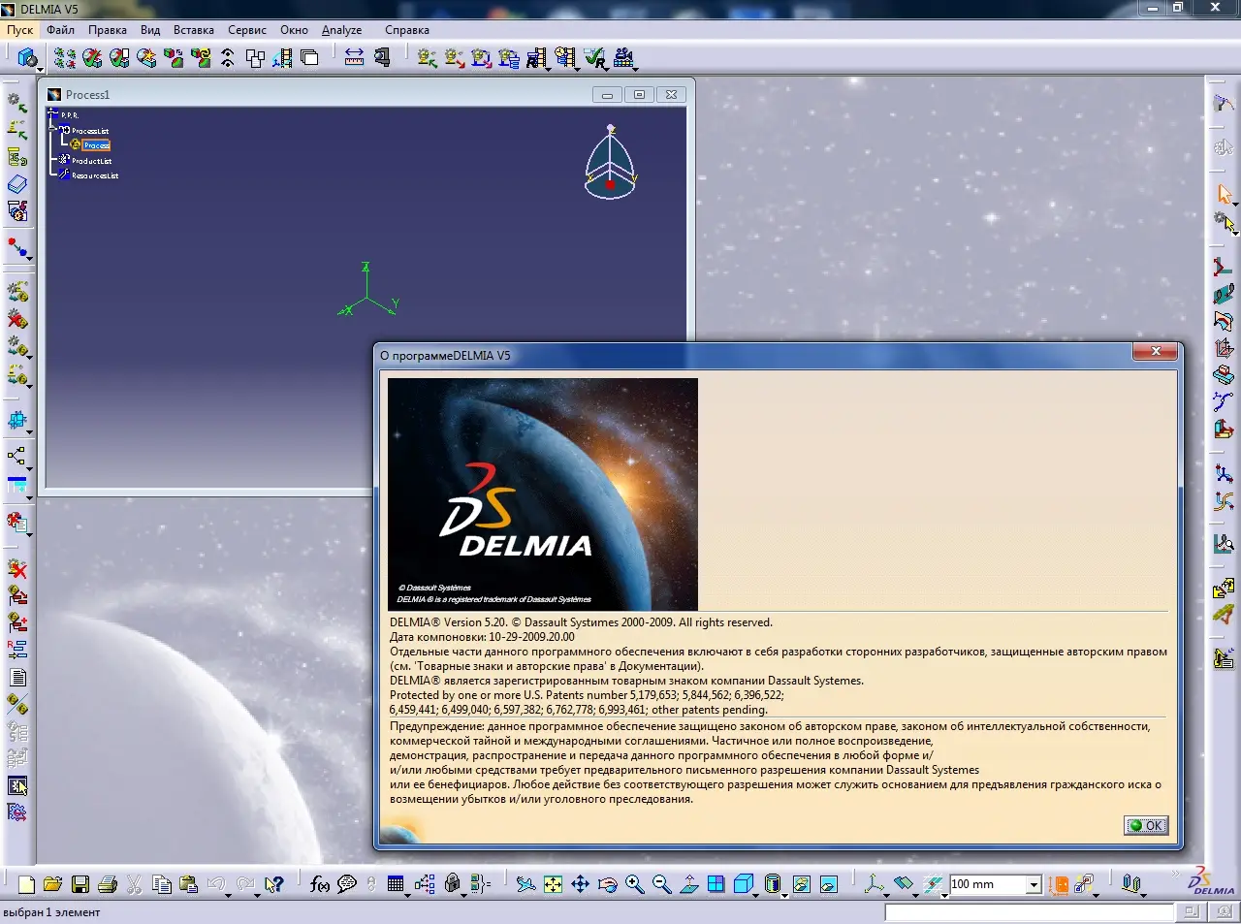This screenshot has width=1241, height=924.
Task: Open the Сервис menu
Action: pos(247,30)
